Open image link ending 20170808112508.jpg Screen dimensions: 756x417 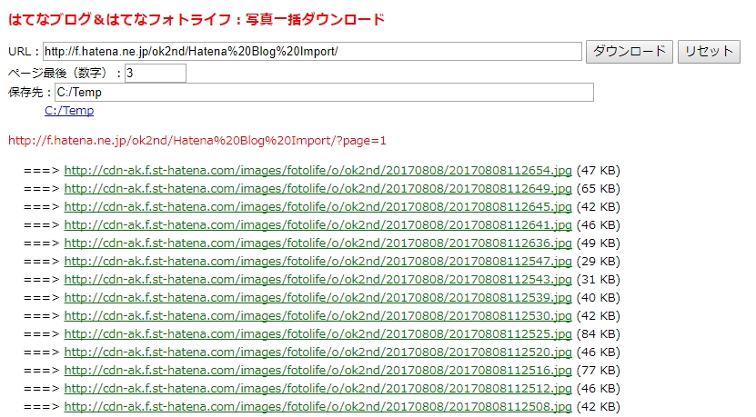pyautogui.click(x=318, y=407)
